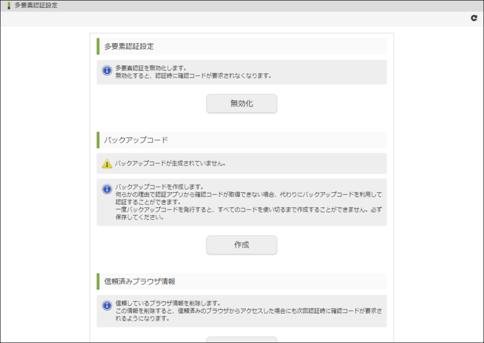Select the バックアップコード section heading
The height and width of the screenshot is (343, 484).
click(136, 140)
